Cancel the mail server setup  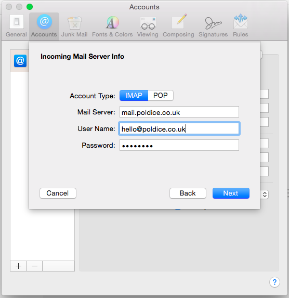pos(58,193)
